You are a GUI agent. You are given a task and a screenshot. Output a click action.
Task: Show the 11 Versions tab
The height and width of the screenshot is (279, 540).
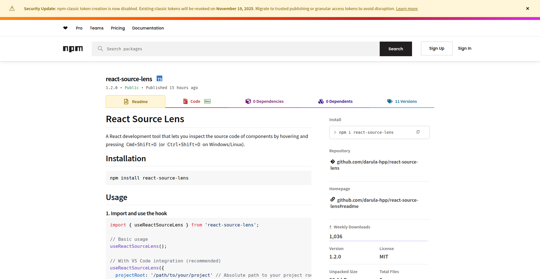tap(402, 101)
